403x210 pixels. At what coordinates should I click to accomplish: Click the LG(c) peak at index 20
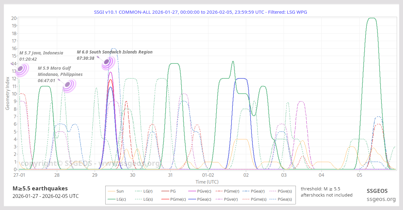coord(372,18)
